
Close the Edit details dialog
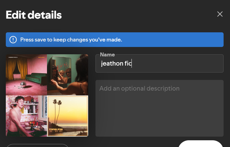[x=220, y=14]
